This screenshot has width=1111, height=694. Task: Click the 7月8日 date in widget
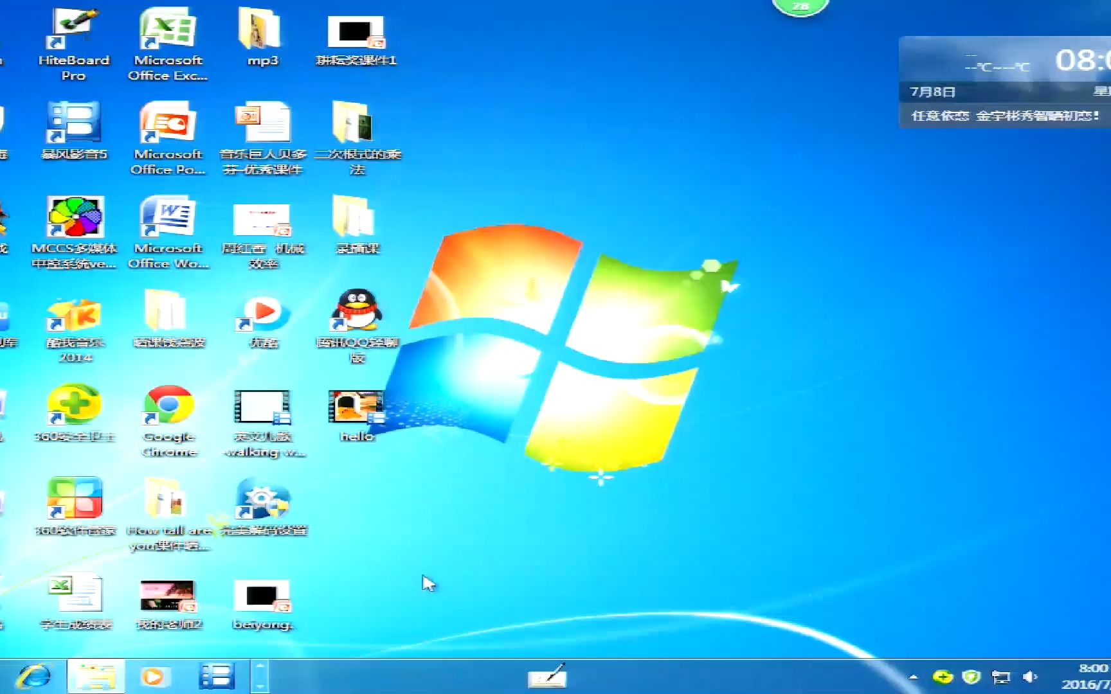pyautogui.click(x=932, y=92)
